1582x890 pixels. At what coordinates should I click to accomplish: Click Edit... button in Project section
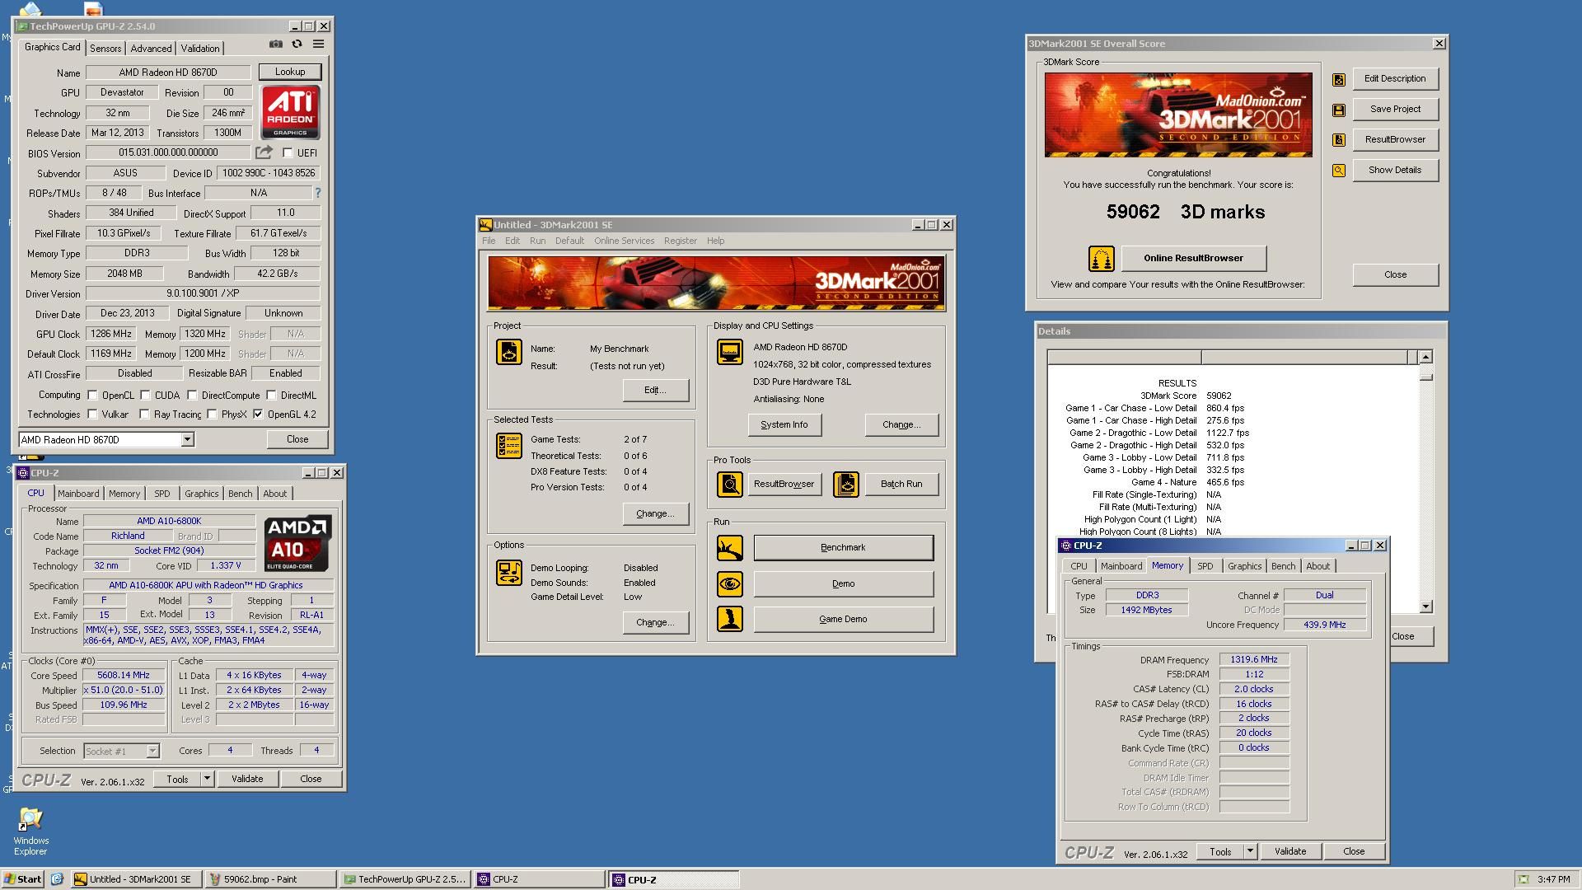click(655, 390)
